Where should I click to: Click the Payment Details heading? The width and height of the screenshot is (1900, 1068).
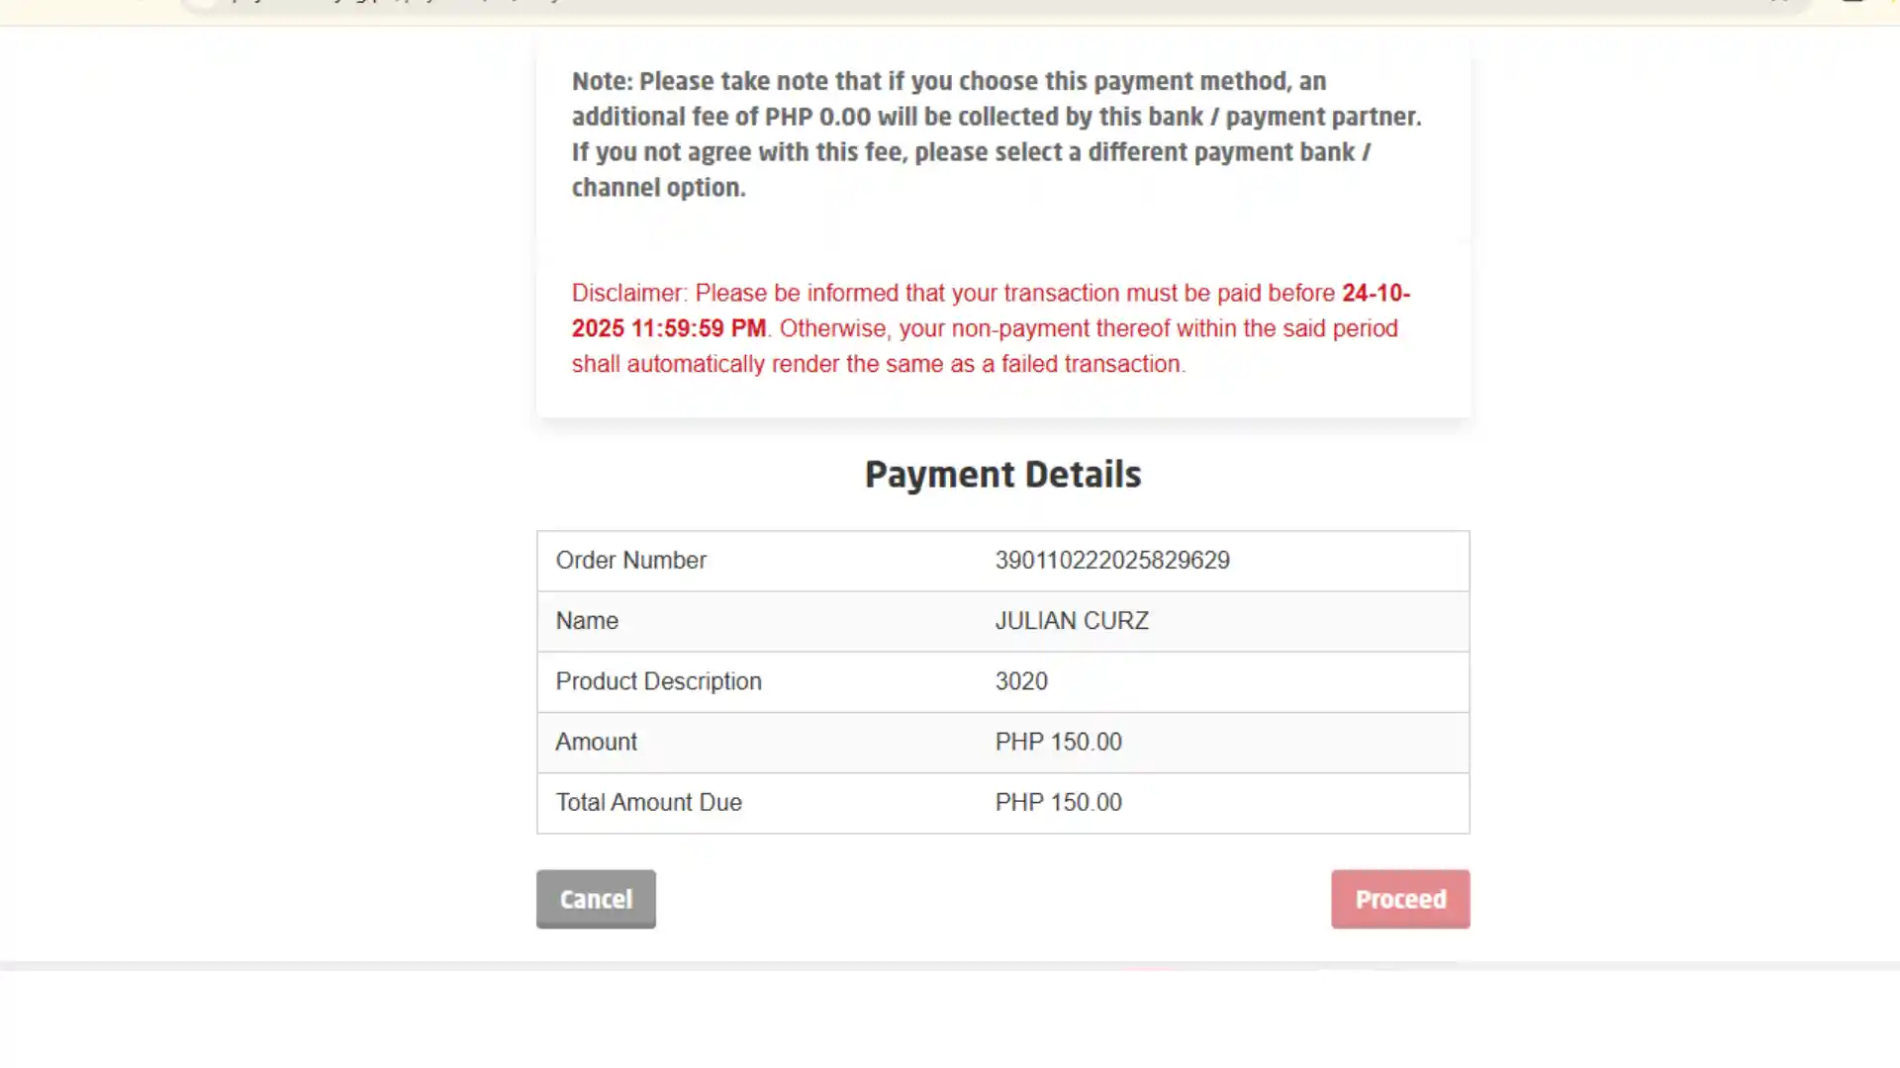1002,474
